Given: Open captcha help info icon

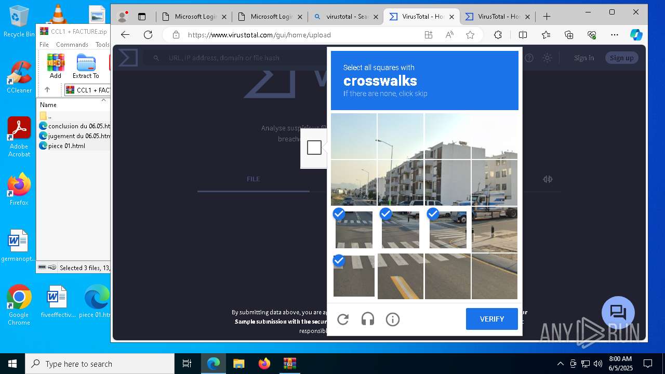Looking at the screenshot, I should pos(393,319).
